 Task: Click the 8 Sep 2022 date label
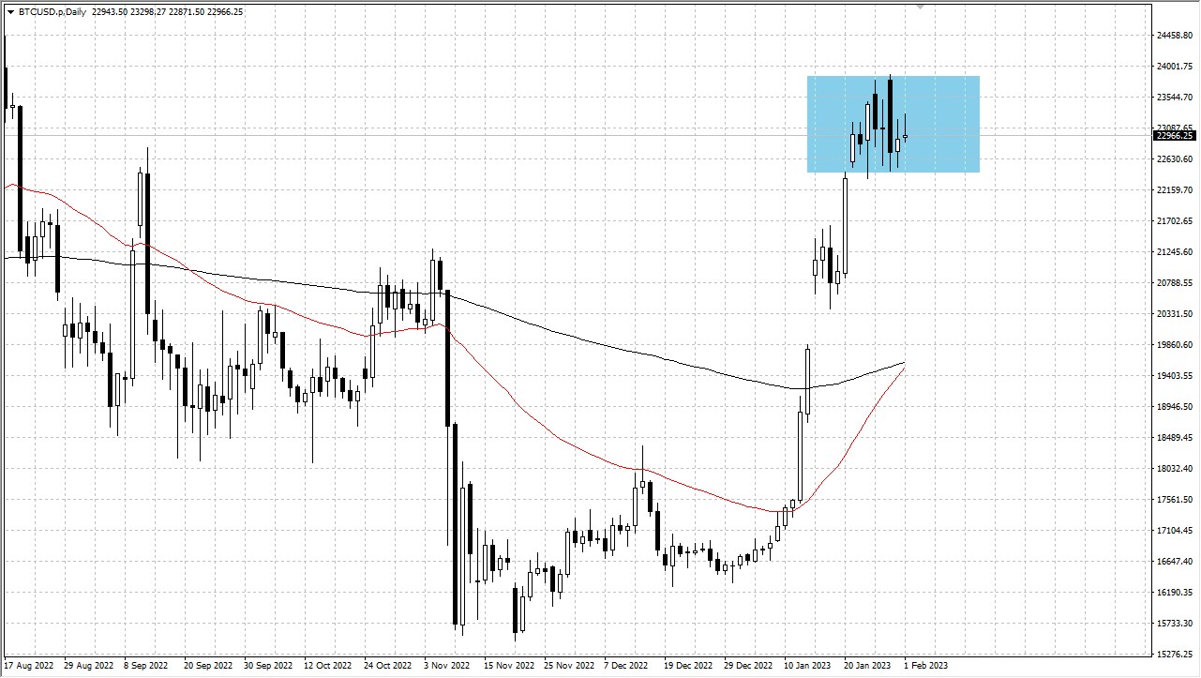coord(145,666)
